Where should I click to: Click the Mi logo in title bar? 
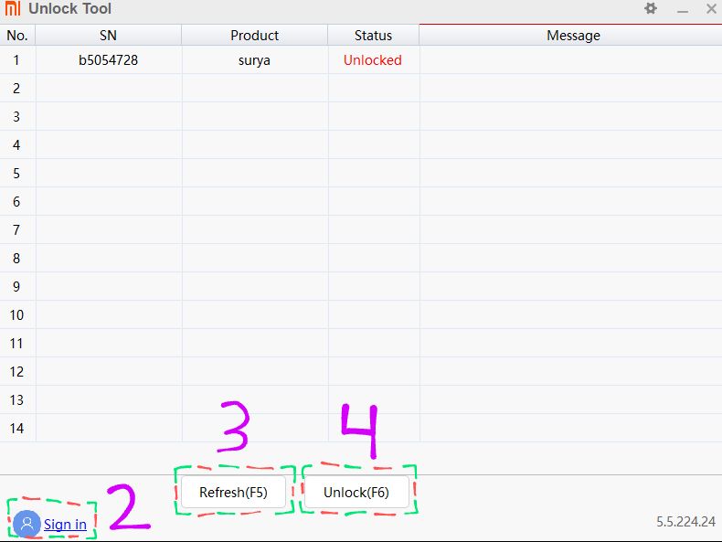click(x=13, y=9)
